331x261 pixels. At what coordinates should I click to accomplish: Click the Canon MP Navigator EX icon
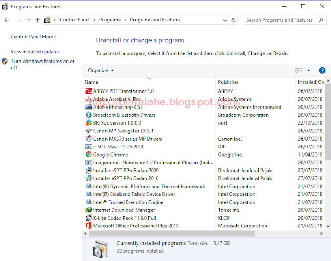pos(88,131)
